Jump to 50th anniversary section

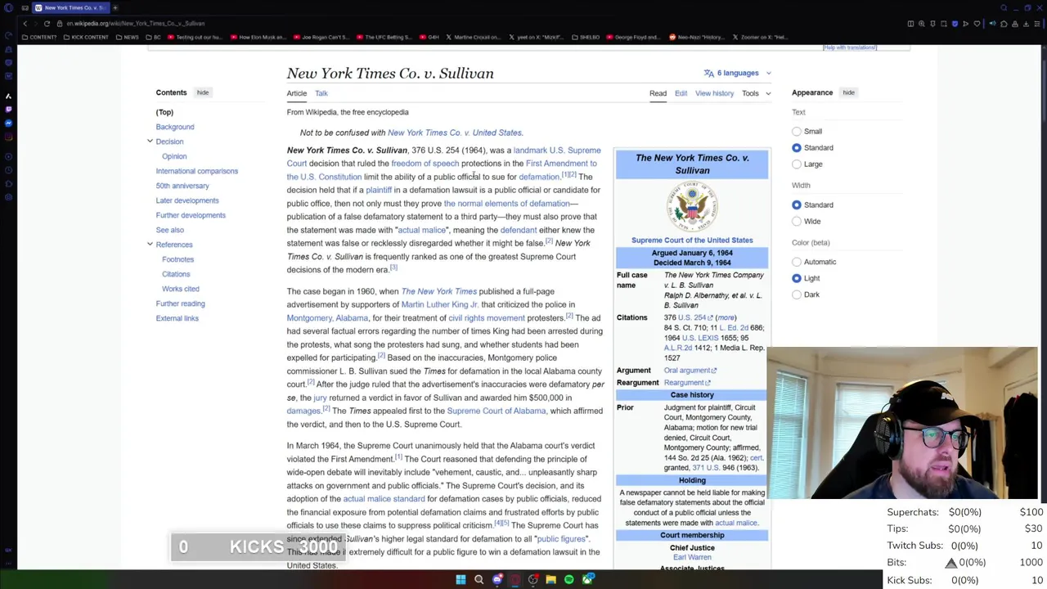point(182,186)
